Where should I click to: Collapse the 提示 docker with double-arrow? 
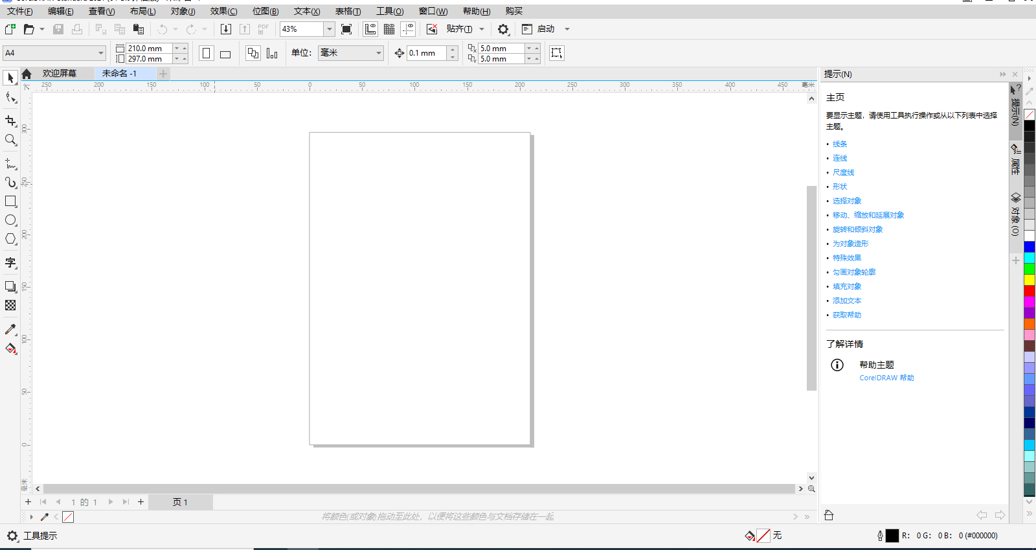point(1003,74)
